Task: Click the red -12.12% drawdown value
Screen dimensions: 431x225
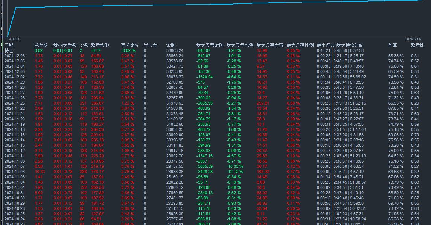Action: point(234,171)
